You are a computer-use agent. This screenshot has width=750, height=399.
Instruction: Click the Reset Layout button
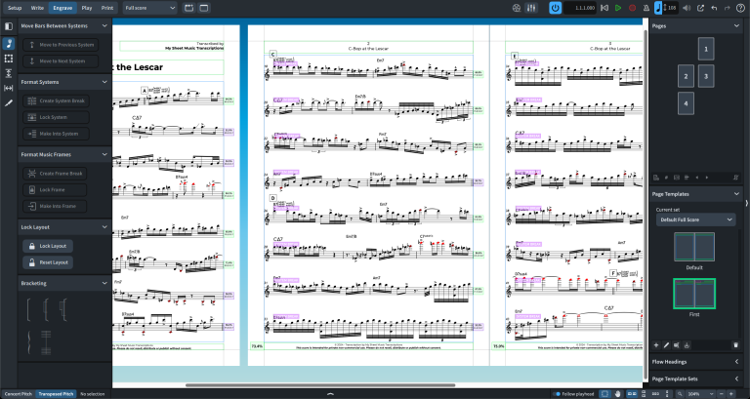[48, 262]
